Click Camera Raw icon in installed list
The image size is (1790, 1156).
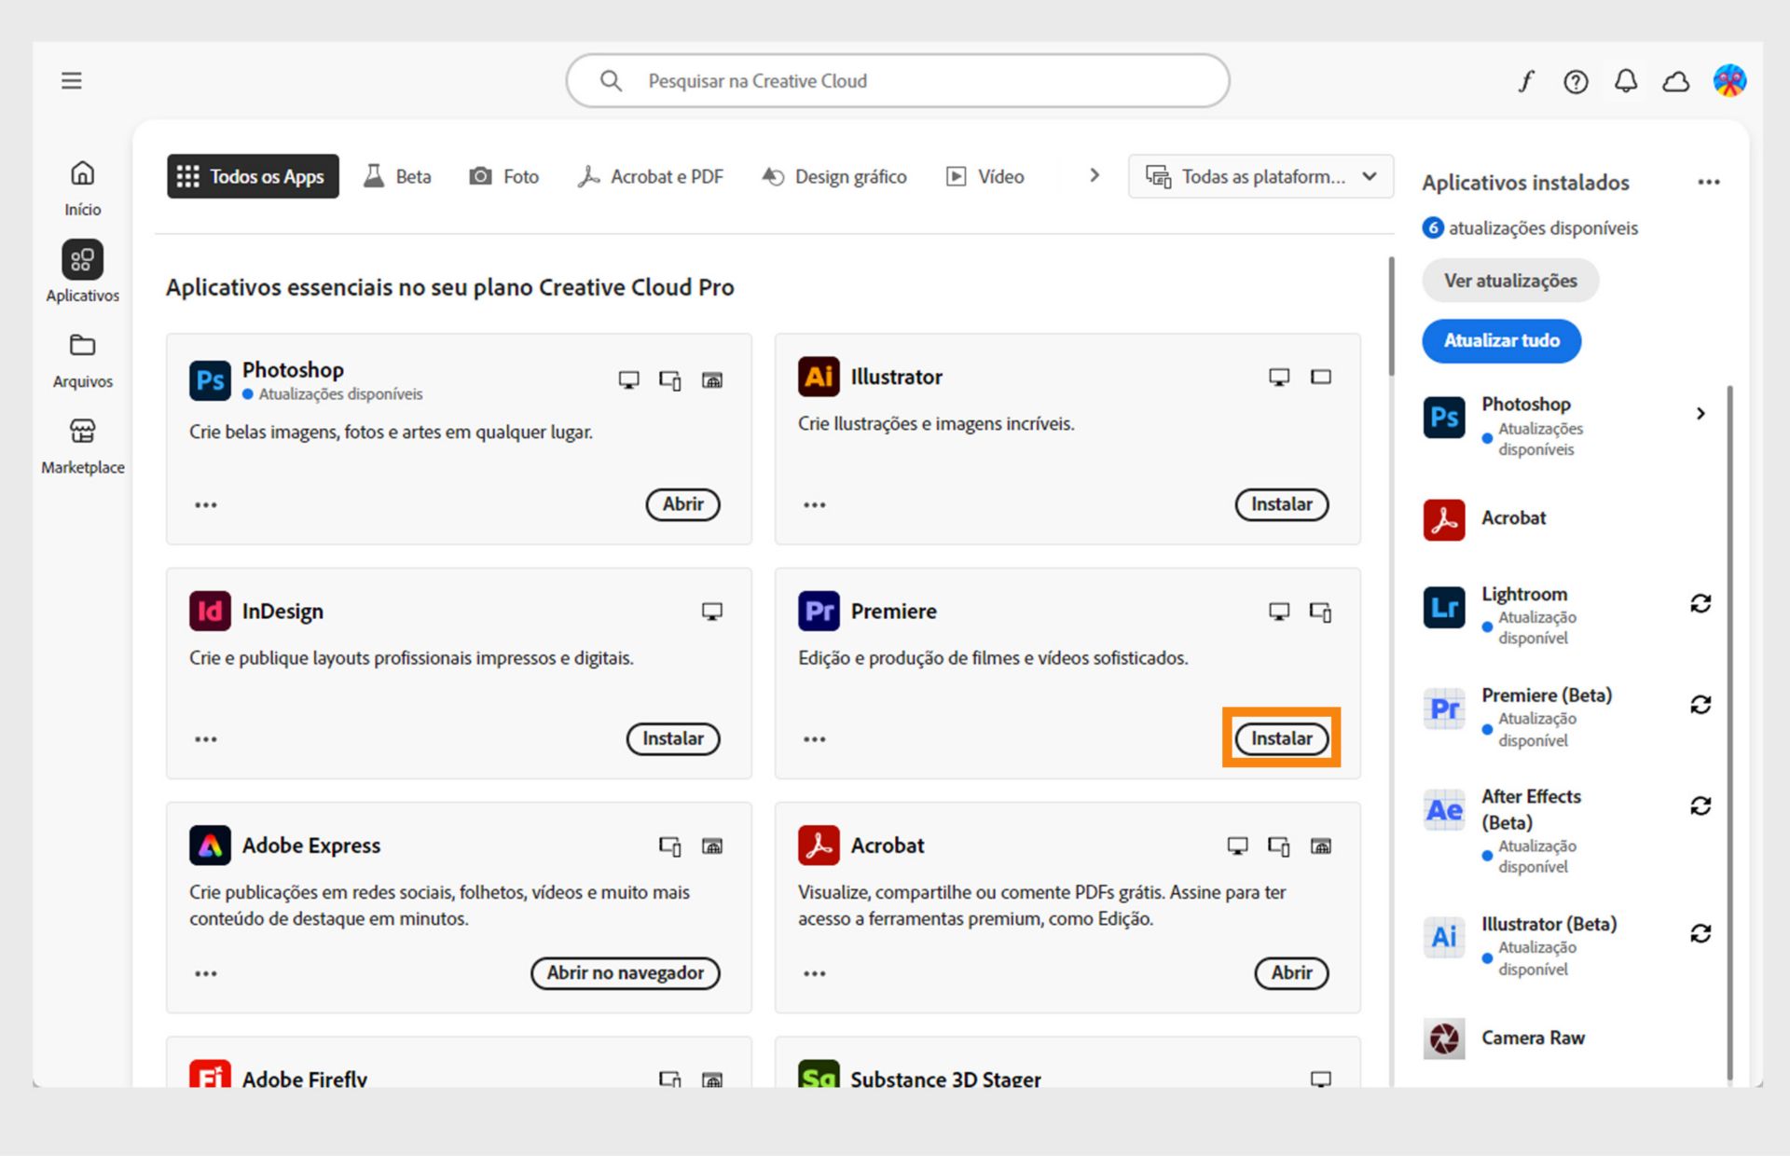1444,1039
